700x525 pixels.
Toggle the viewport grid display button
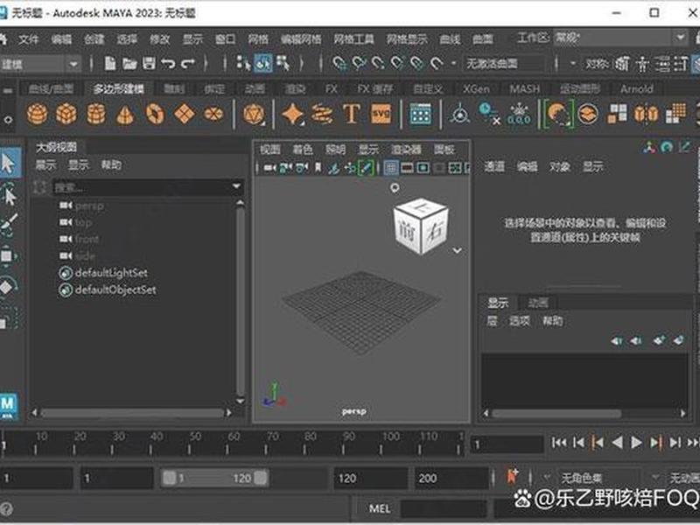click(x=390, y=168)
